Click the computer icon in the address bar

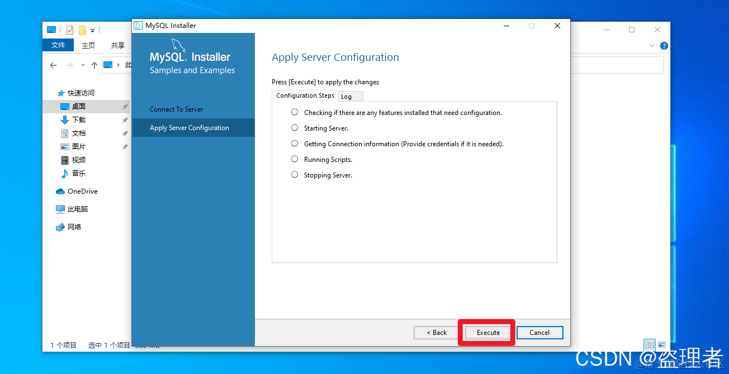pos(108,65)
